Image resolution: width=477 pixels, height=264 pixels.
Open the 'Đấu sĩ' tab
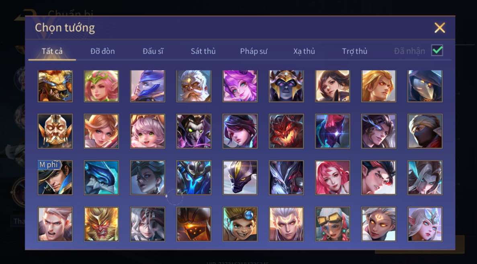[153, 51]
